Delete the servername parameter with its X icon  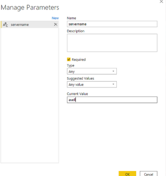[x=56, y=24]
